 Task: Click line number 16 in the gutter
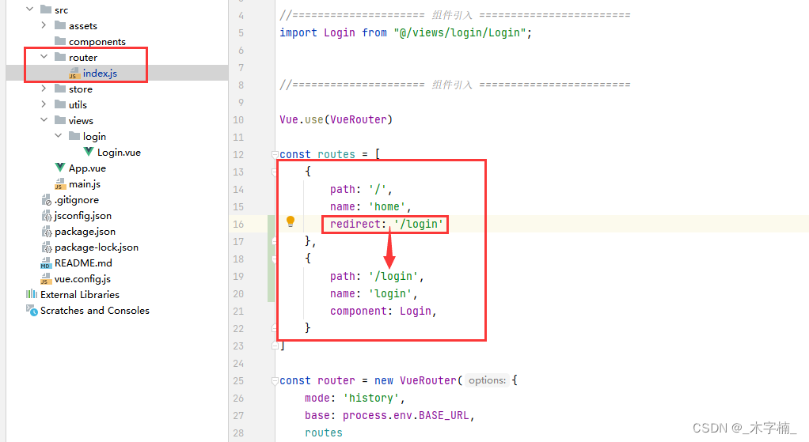[x=237, y=224]
